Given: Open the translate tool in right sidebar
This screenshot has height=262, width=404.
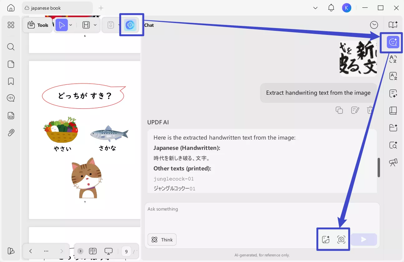Looking at the screenshot, I should (393, 59).
